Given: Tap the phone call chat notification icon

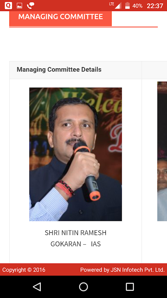Looking at the screenshot, I should (x=30, y=6).
